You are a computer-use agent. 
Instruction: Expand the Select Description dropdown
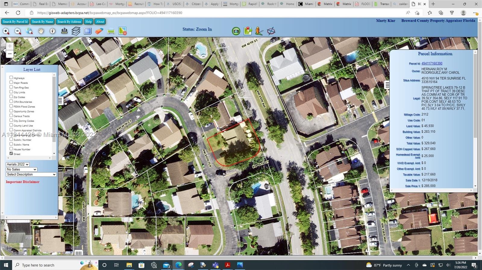tap(31, 174)
